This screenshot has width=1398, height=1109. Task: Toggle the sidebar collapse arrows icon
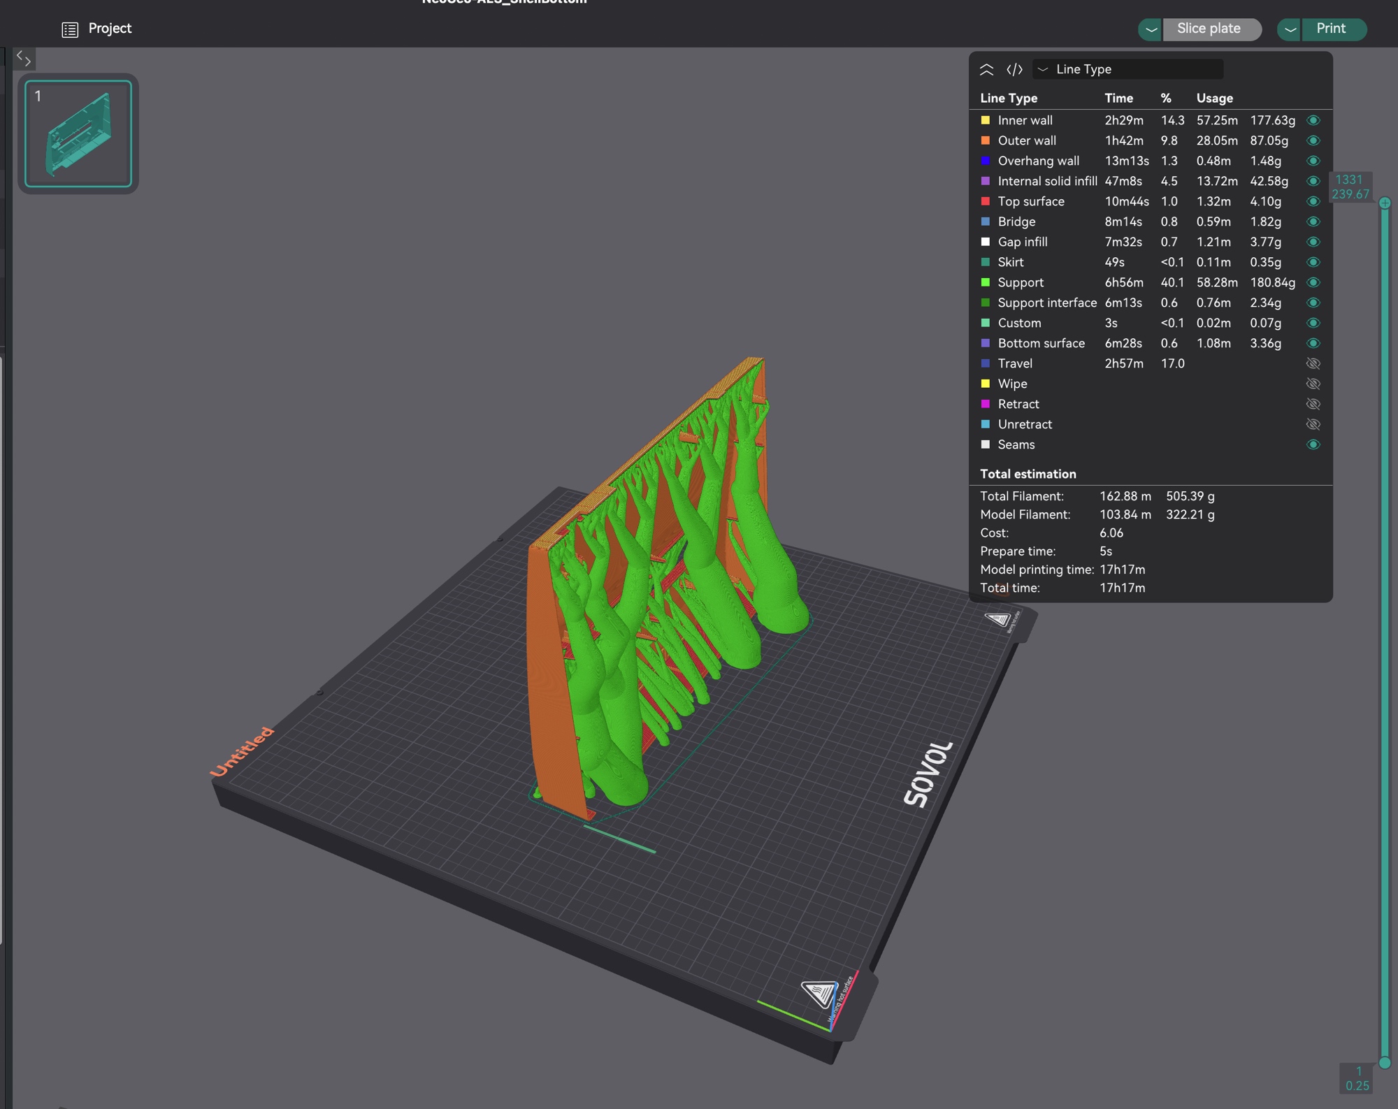[24, 59]
